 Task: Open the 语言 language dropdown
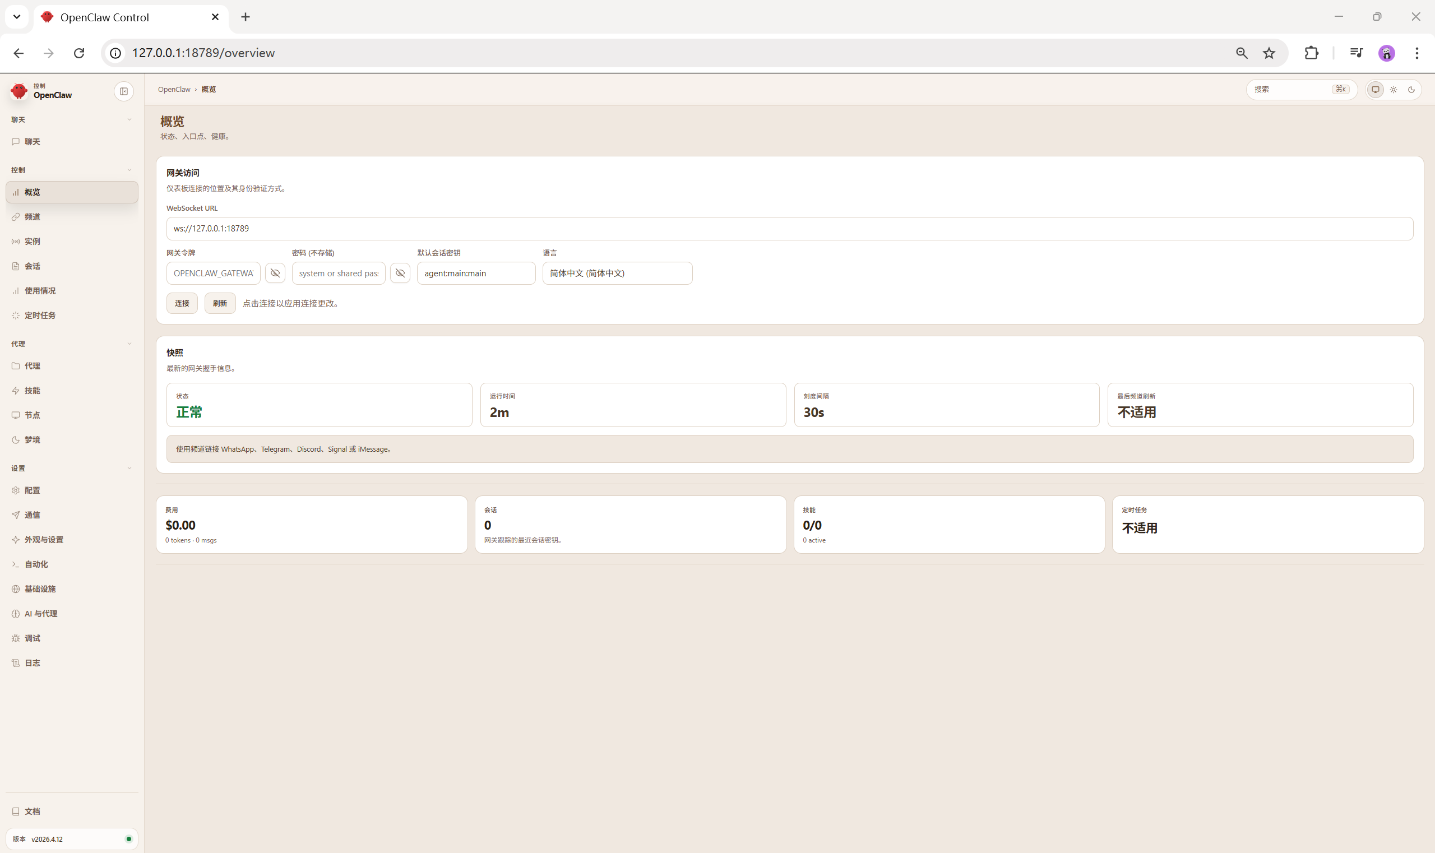click(617, 273)
